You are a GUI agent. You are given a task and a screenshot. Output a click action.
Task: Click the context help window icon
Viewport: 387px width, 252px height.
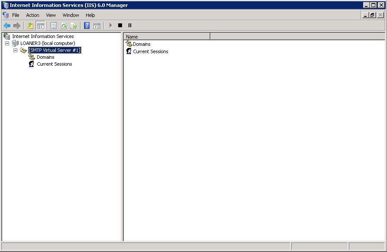[x=97, y=26]
